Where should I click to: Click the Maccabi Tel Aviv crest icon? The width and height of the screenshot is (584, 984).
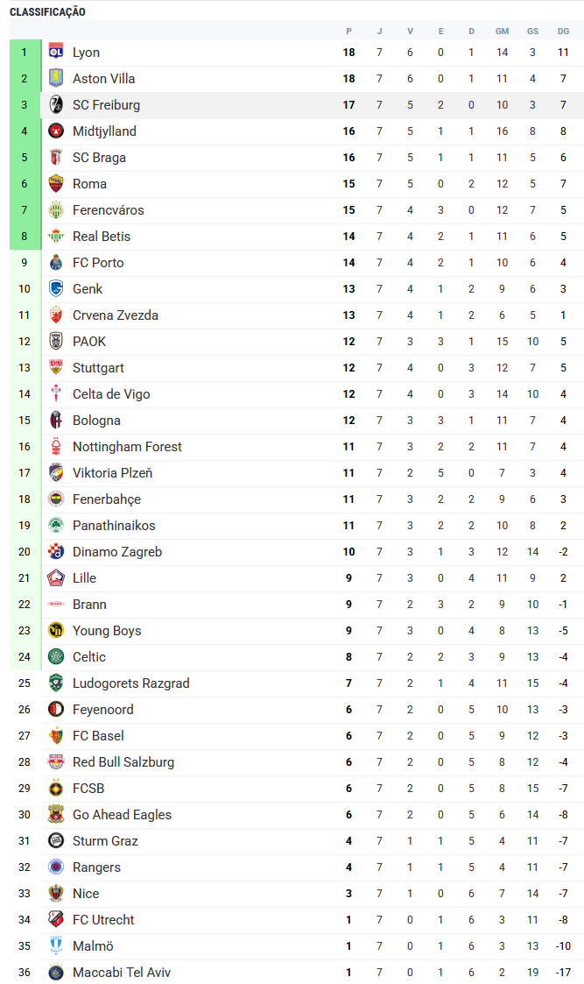[56, 973]
